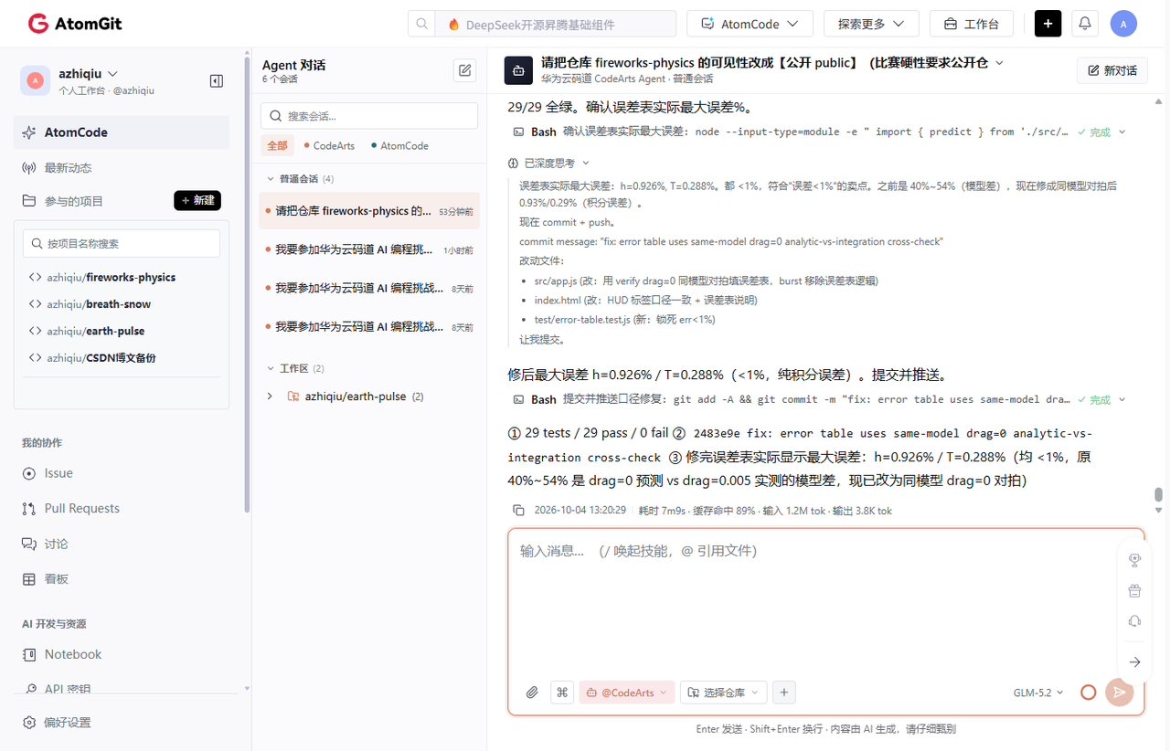
Task: Select the CodeArts filter tab
Action: (330, 146)
